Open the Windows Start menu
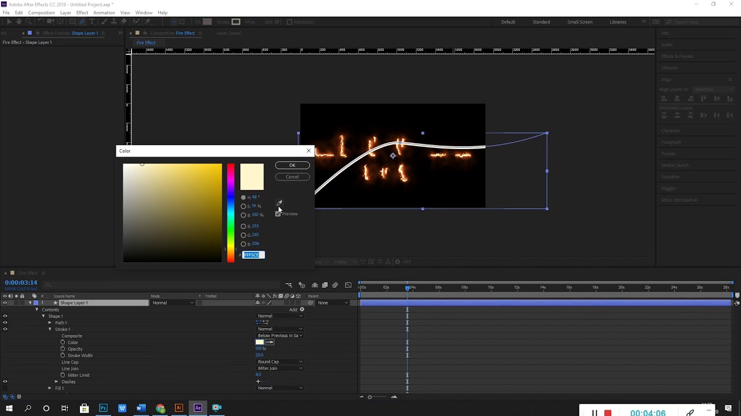Screen dimensions: 741x416 9,408
